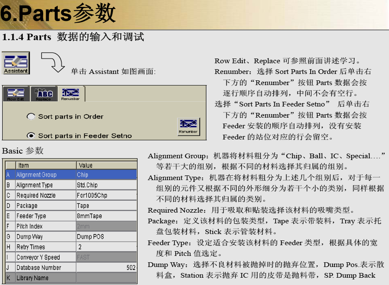
Task: Click the Alignment Type value Std.Chip
Action: (106, 185)
